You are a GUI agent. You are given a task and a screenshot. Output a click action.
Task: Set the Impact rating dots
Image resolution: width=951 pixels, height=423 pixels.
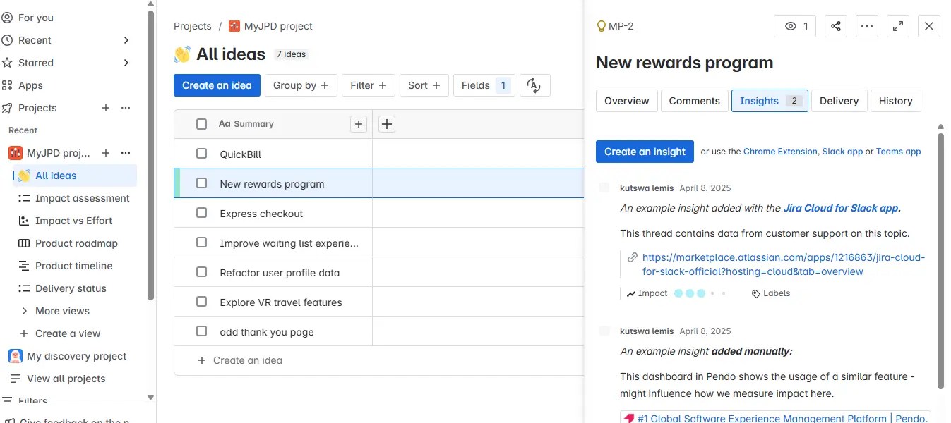(x=700, y=293)
